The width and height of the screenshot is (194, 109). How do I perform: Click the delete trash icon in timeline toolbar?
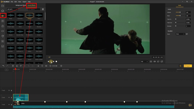[13, 66]
